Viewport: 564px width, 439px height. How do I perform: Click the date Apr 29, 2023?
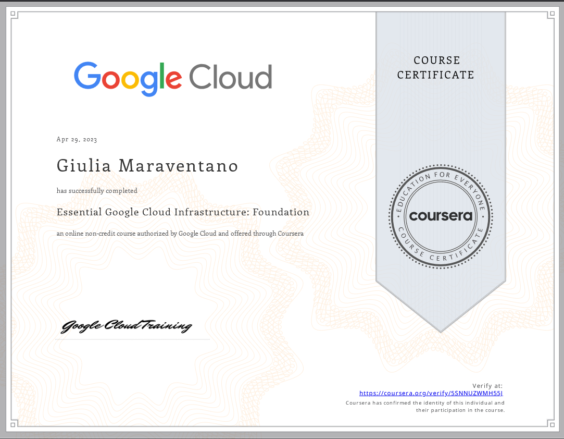point(77,139)
